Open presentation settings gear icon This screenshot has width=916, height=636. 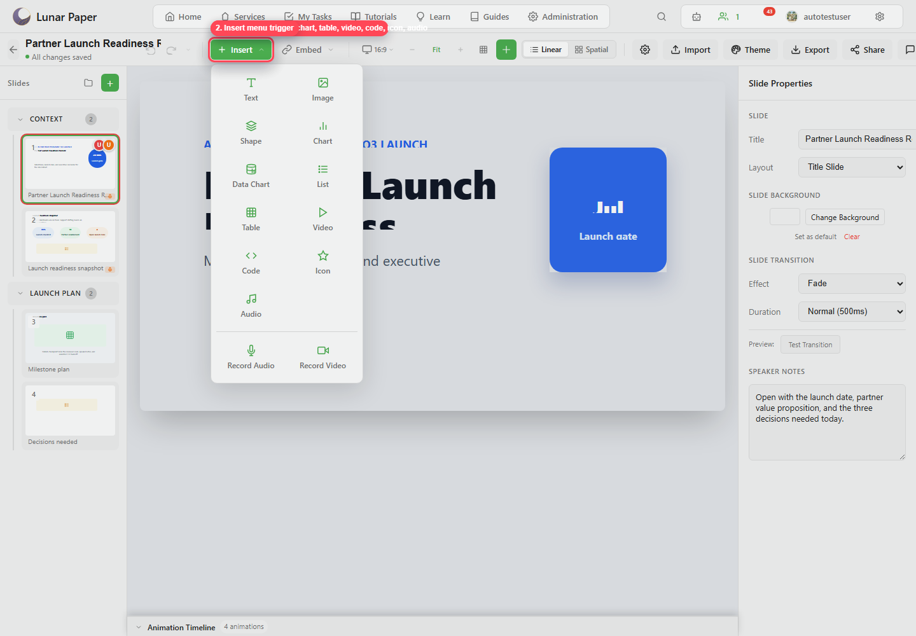click(645, 50)
